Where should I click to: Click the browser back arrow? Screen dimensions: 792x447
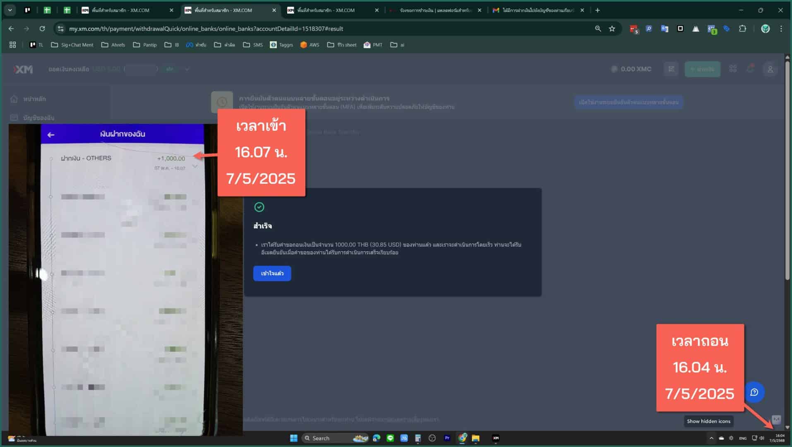pyautogui.click(x=11, y=29)
